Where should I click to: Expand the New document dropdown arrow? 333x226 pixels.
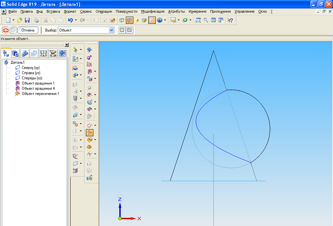tap(13, 20)
